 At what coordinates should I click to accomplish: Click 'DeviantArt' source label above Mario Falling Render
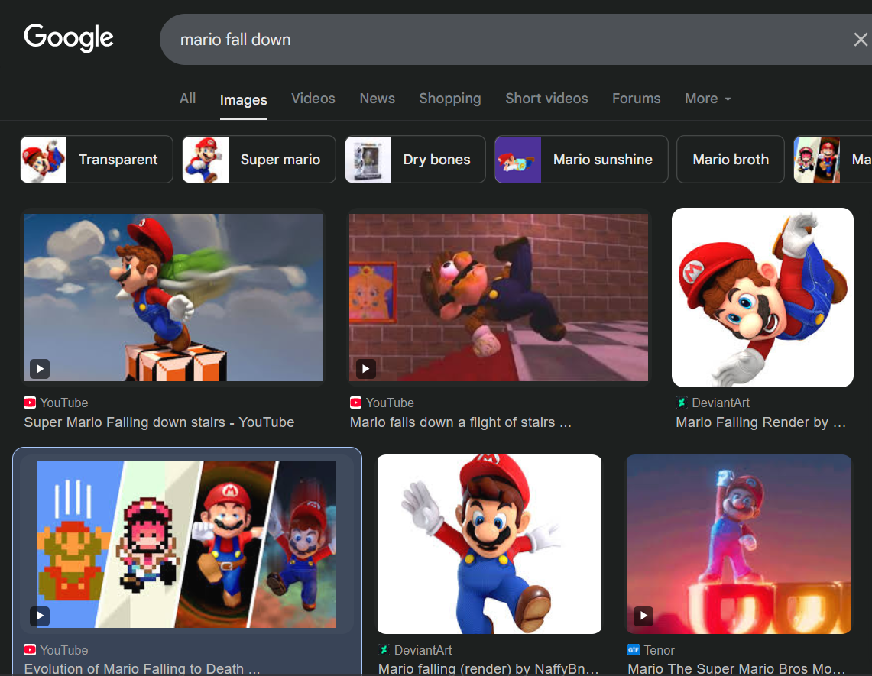click(x=721, y=403)
